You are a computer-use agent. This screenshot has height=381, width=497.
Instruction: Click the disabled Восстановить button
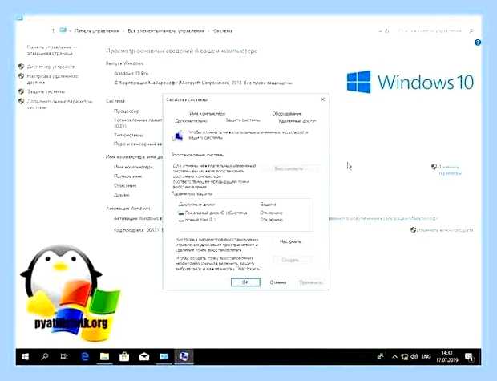(291, 168)
